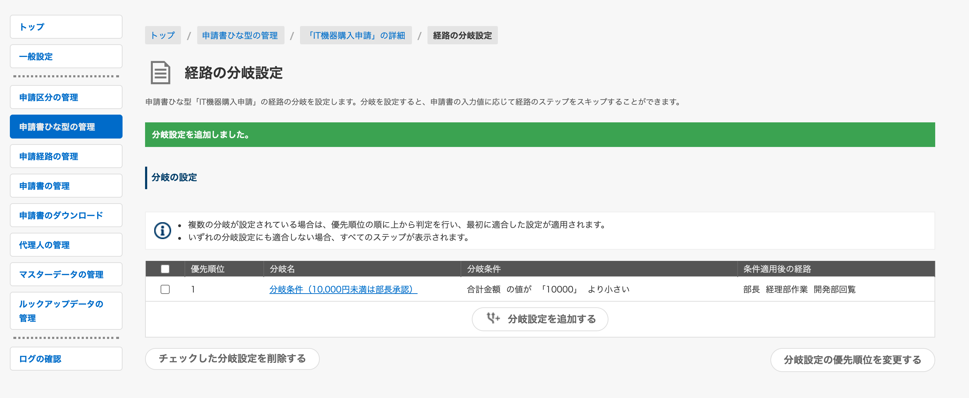969x398 pixels.
Task: Click チェックした分岐設定を削除する button
Action: tap(232, 359)
